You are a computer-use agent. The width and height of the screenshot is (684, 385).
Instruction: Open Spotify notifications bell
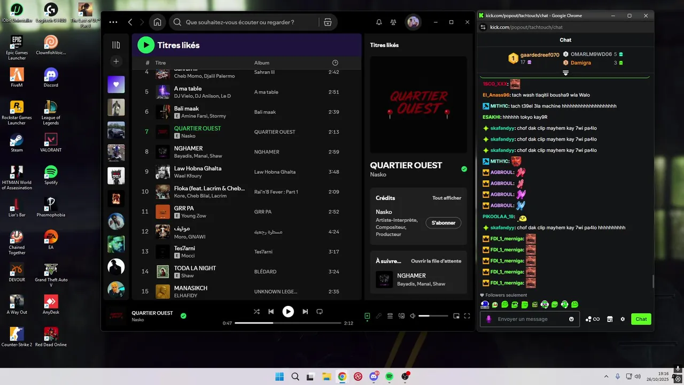click(379, 22)
